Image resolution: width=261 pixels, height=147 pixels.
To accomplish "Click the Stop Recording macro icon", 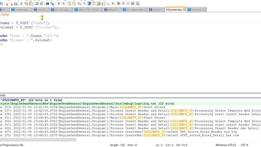I will (x=123, y=4).
